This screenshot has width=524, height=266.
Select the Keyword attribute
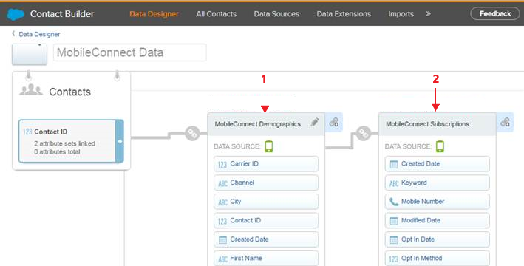437,183
